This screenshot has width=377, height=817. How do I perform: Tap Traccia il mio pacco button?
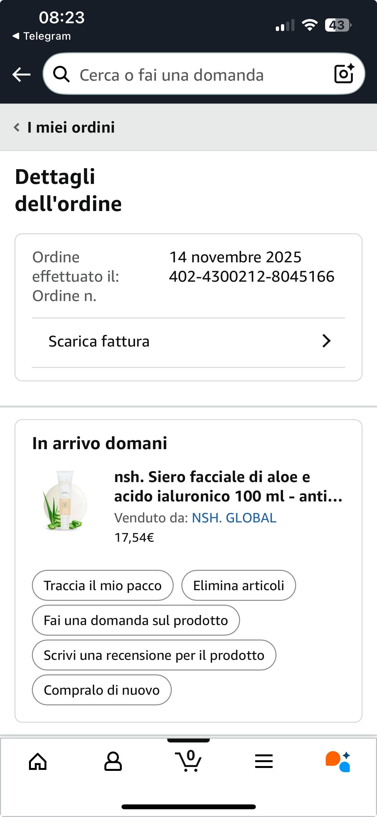[102, 586]
